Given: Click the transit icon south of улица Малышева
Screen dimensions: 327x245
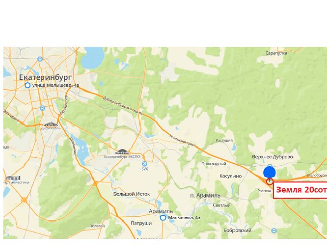Looking at the screenshot, I should pos(42,108).
